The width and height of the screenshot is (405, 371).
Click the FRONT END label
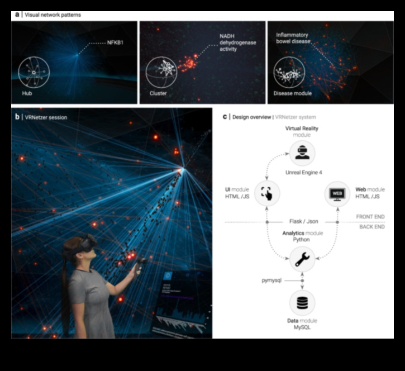(x=371, y=217)
